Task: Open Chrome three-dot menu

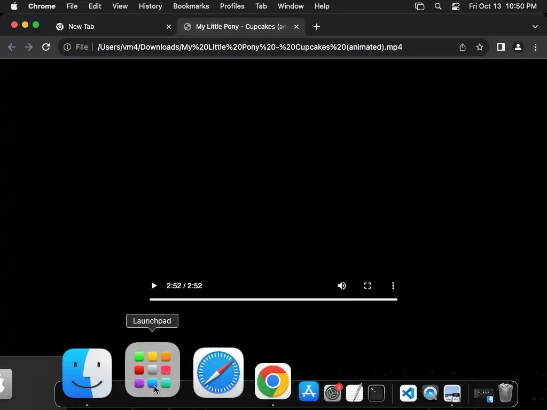Action: pyautogui.click(x=535, y=47)
